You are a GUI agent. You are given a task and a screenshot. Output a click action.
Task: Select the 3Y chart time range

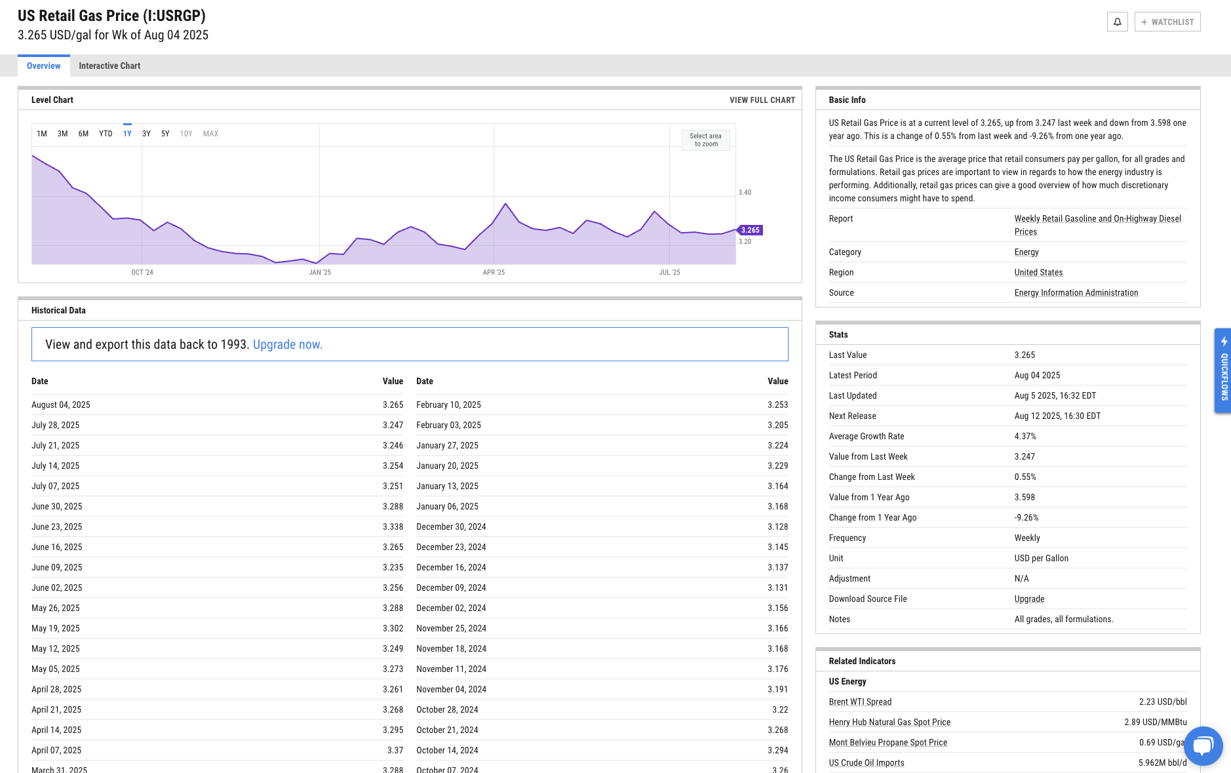pos(146,134)
